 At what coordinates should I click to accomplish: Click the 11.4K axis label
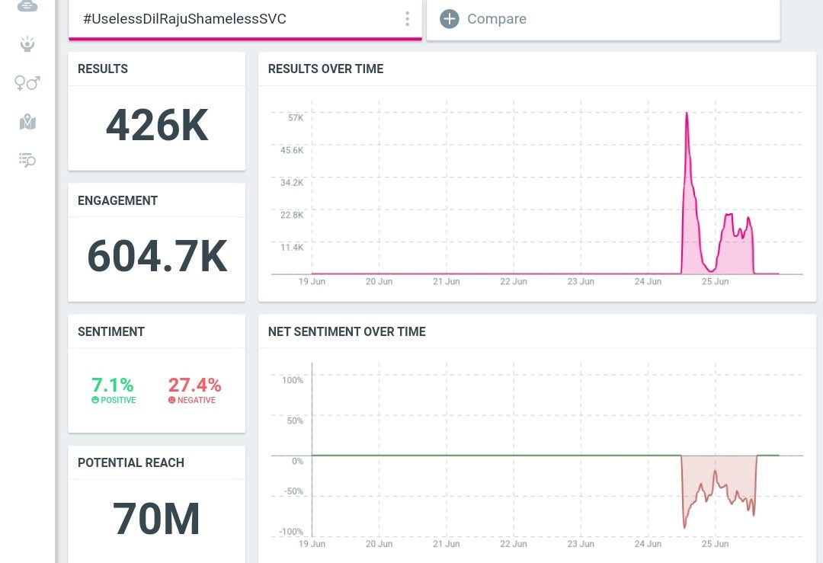coord(292,247)
